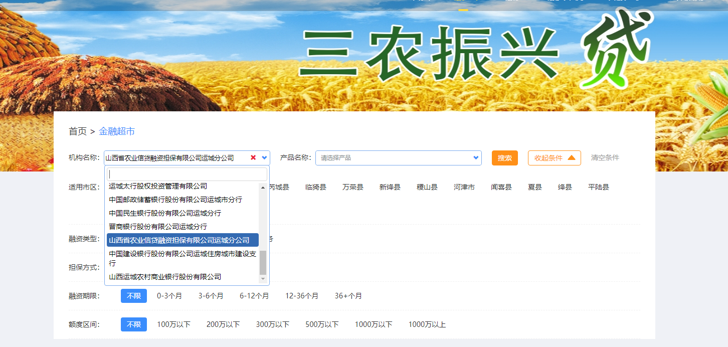Screen dimensions: 728x347
Task: Click the dropdown search input field
Action: [186, 173]
